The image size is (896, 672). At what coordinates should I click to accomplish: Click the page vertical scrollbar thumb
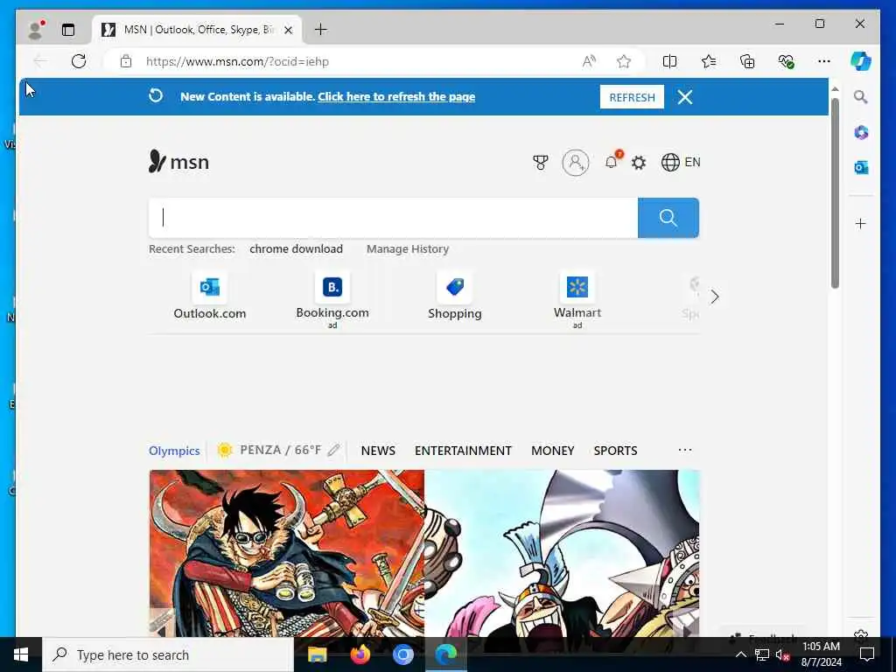[835, 193]
